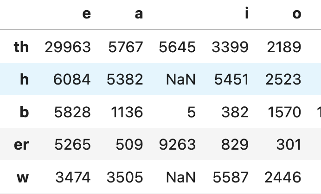
Task: Select the row index 'er'
Action: tap(21, 145)
